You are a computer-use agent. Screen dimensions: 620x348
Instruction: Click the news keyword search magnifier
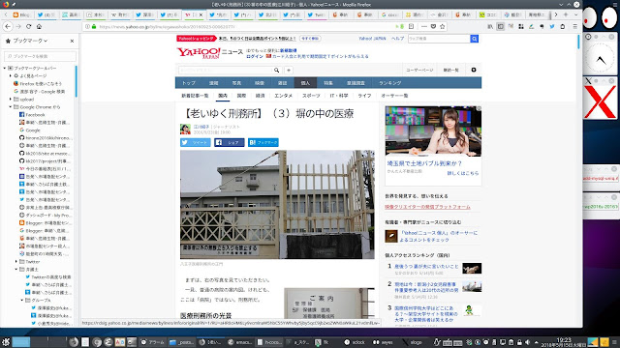click(277, 71)
